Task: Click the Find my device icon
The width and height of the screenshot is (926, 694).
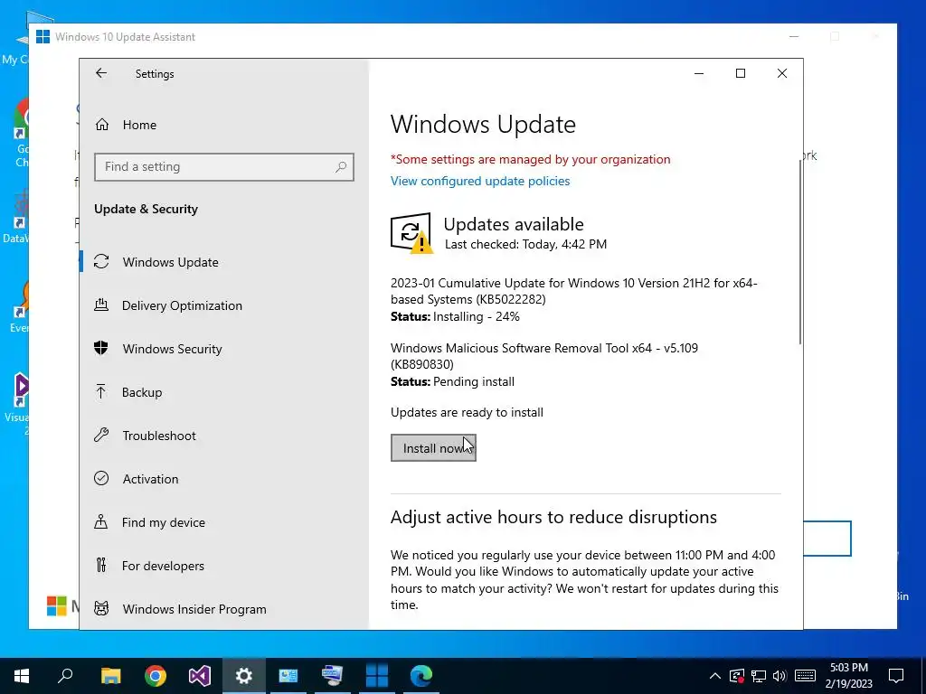Action: pos(101,521)
